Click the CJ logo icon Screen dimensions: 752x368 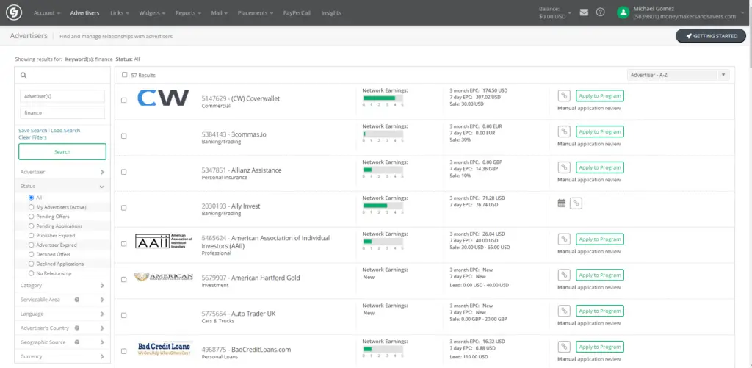click(x=12, y=12)
